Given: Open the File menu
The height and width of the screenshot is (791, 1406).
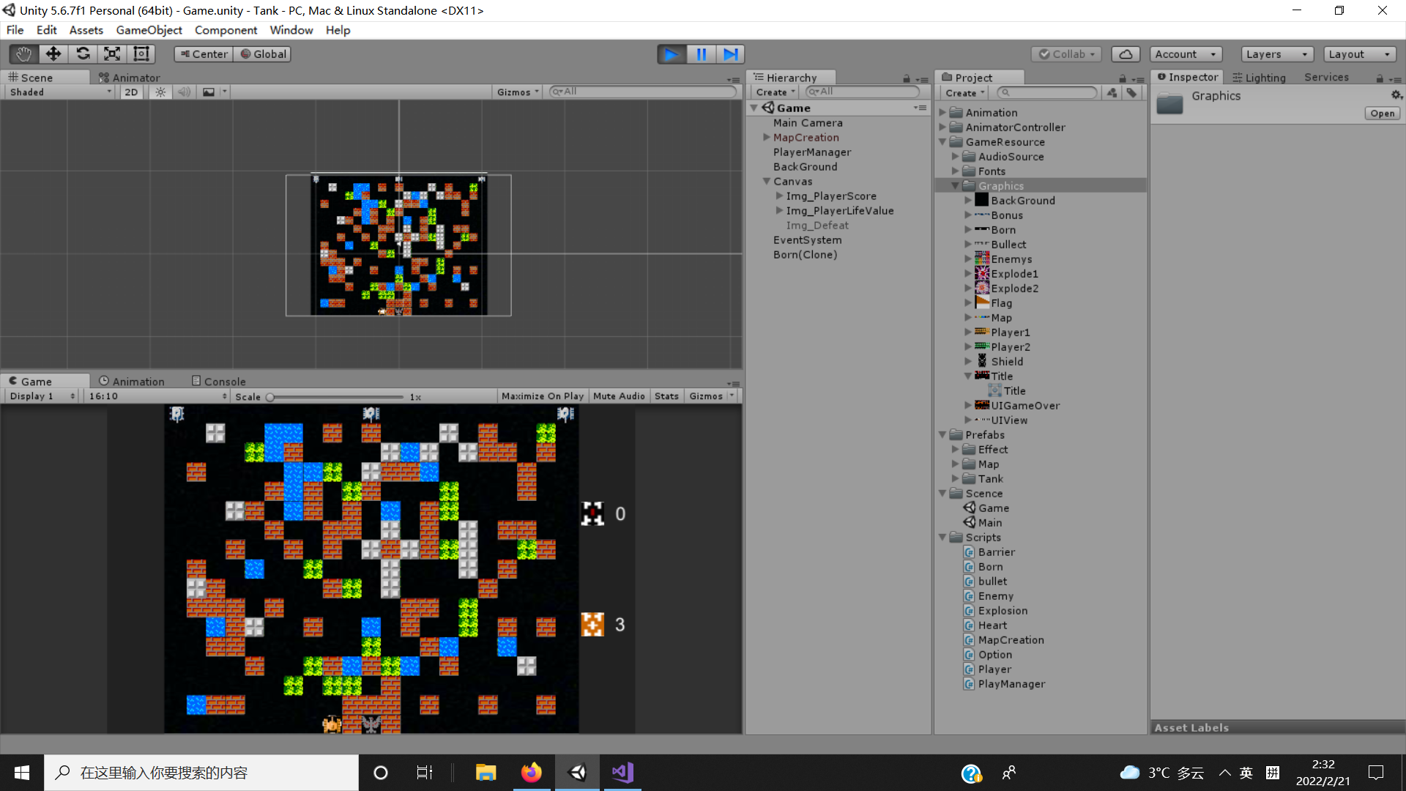Looking at the screenshot, I should [15, 30].
